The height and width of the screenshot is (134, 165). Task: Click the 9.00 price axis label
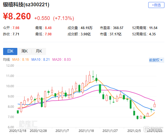tap(11, 96)
